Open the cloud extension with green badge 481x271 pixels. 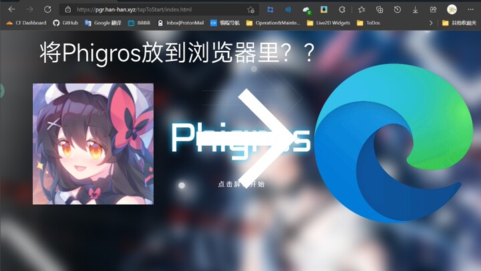pos(306,10)
